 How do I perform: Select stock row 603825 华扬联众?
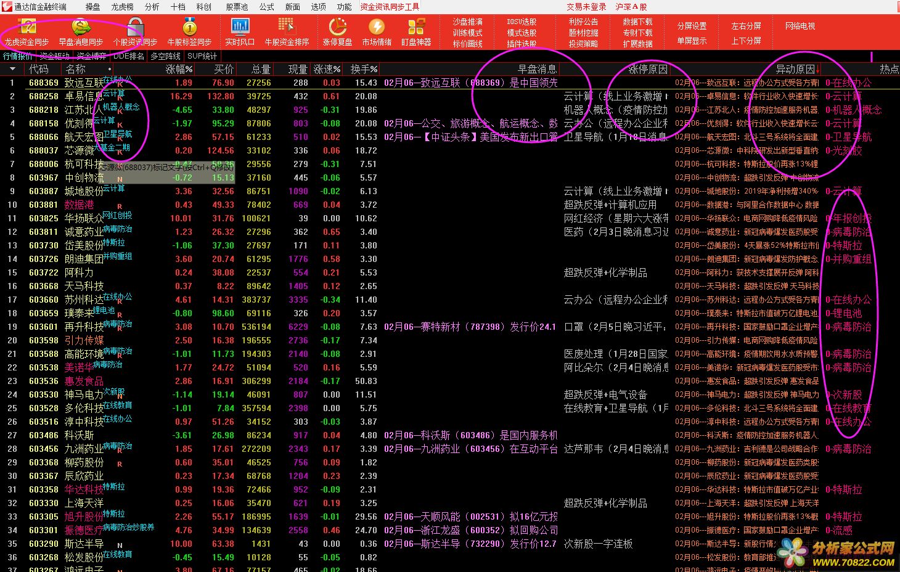pyautogui.click(x=450, y=218)
